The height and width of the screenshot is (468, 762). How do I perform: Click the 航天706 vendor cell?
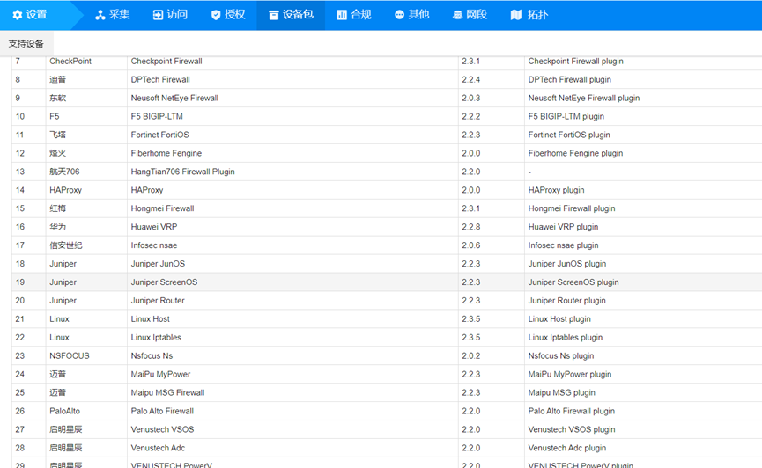click(x=64, y=172)
